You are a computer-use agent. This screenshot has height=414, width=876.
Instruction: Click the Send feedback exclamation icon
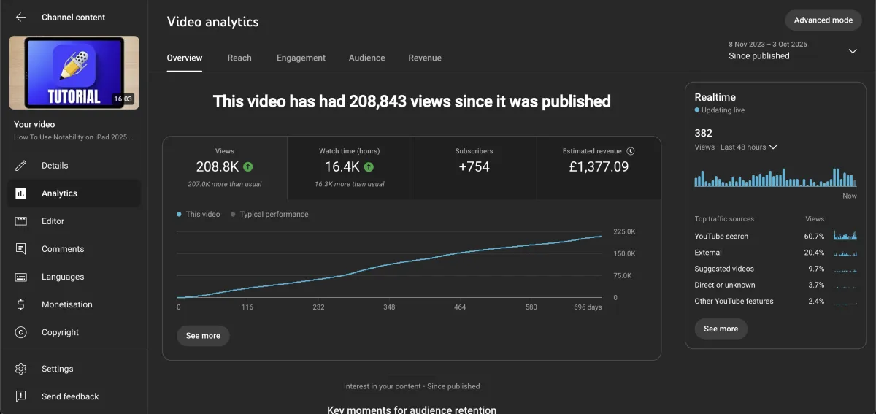[x=21, y=396]
